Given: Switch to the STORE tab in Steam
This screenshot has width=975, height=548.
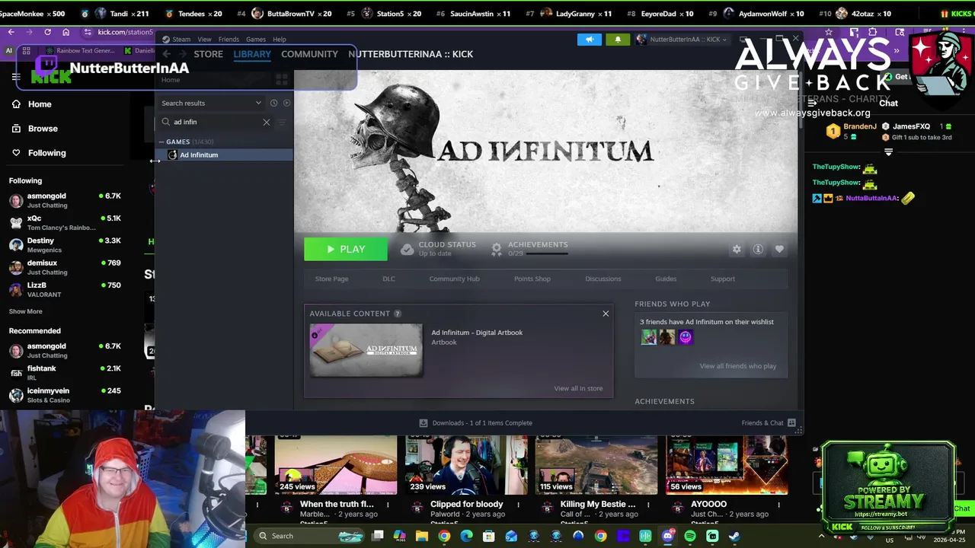Looking at the screenshot, I should click(208, 54).
